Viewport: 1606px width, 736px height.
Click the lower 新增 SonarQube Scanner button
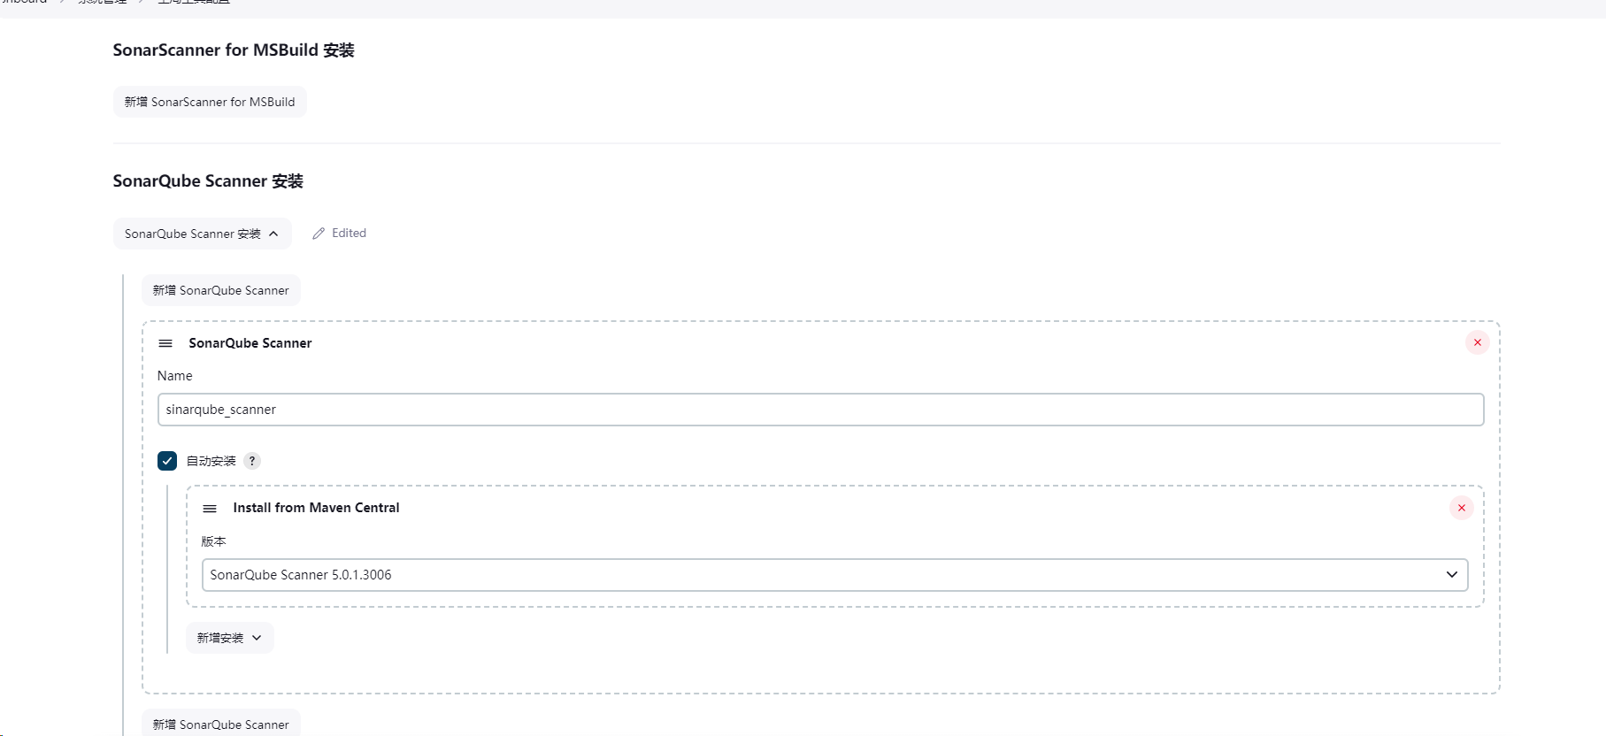(x=221, y=724)
